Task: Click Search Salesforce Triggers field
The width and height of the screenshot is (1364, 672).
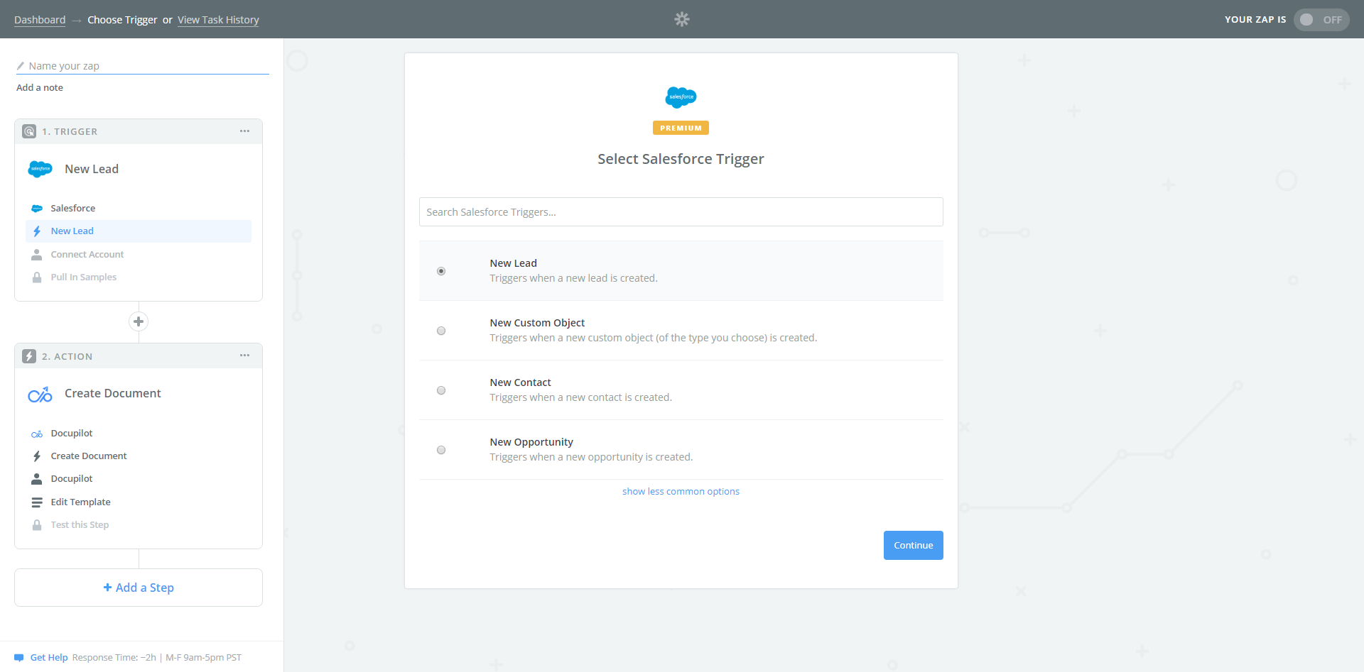Action: point(681,212)
